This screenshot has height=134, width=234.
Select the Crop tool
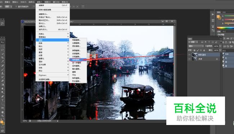3,58
